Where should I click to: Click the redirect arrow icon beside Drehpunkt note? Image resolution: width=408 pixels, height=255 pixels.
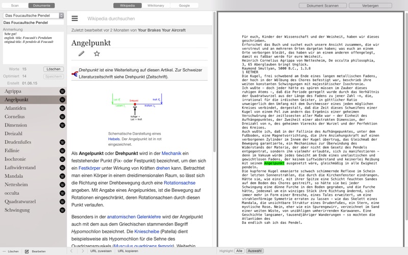(x=74, y=74)
